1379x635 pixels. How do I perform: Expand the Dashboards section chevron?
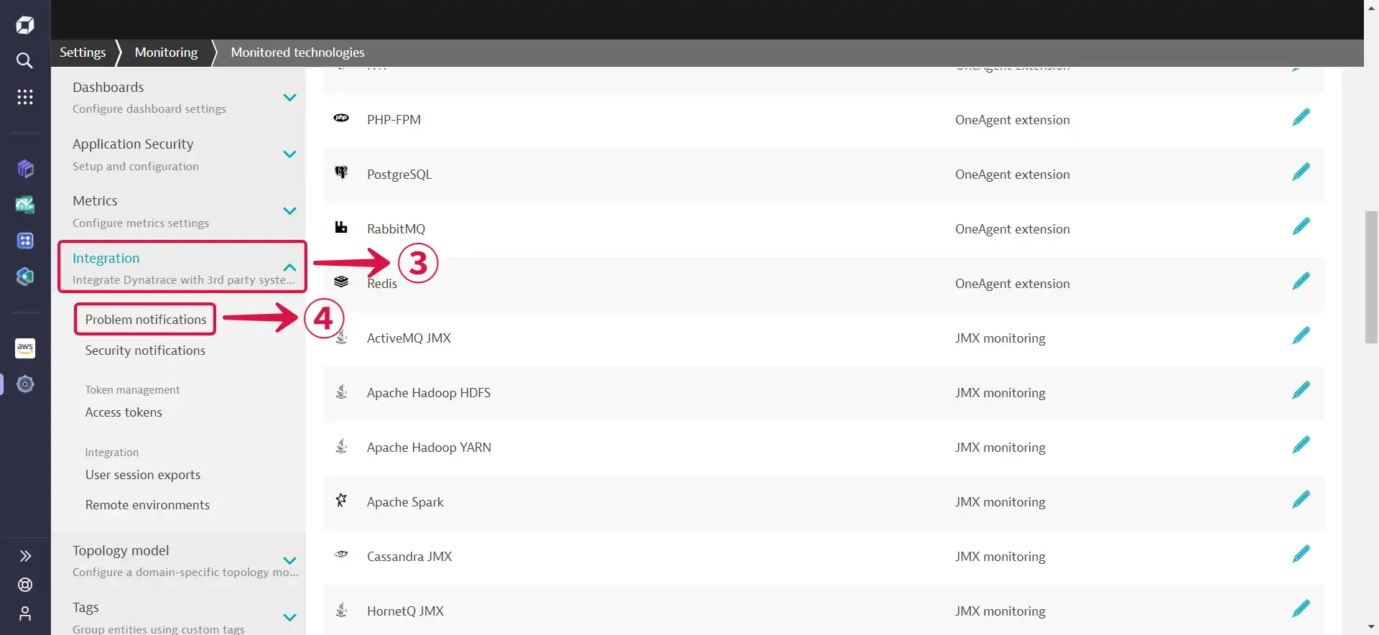[x=289, y=98]
